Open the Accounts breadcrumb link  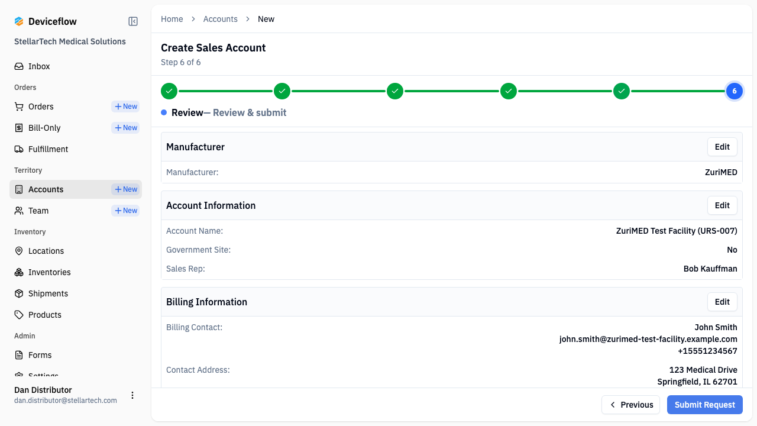coord(220,18)
